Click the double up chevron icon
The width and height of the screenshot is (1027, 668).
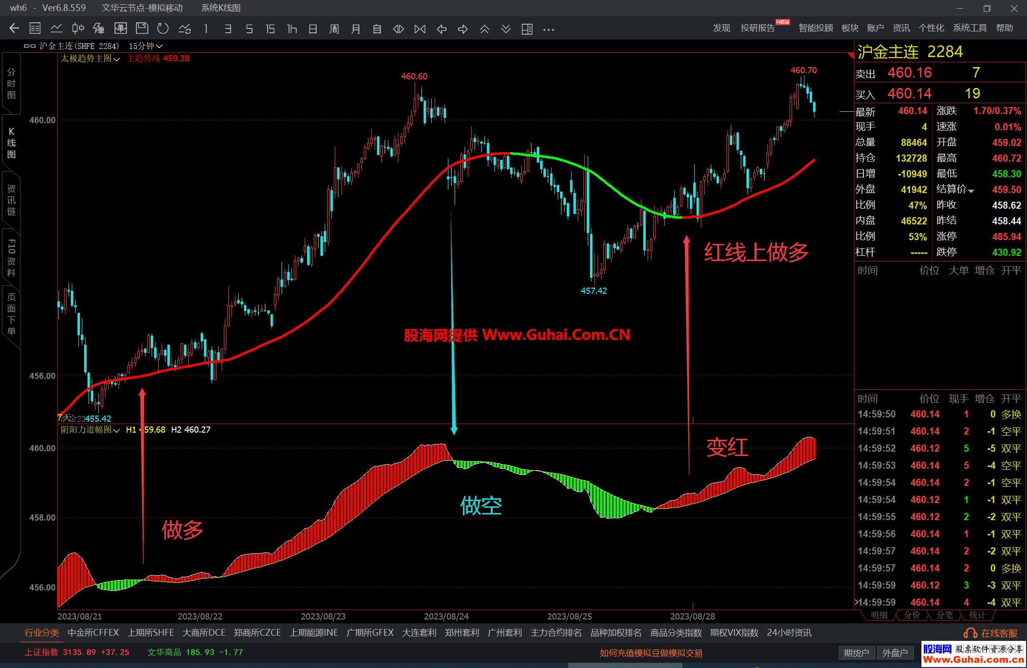(484, 29)
